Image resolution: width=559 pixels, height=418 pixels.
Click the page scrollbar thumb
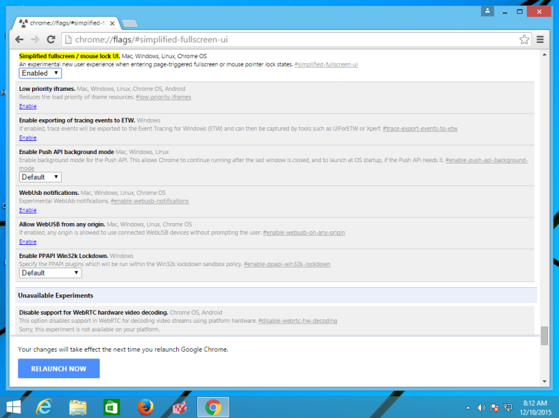pos(544,336)
